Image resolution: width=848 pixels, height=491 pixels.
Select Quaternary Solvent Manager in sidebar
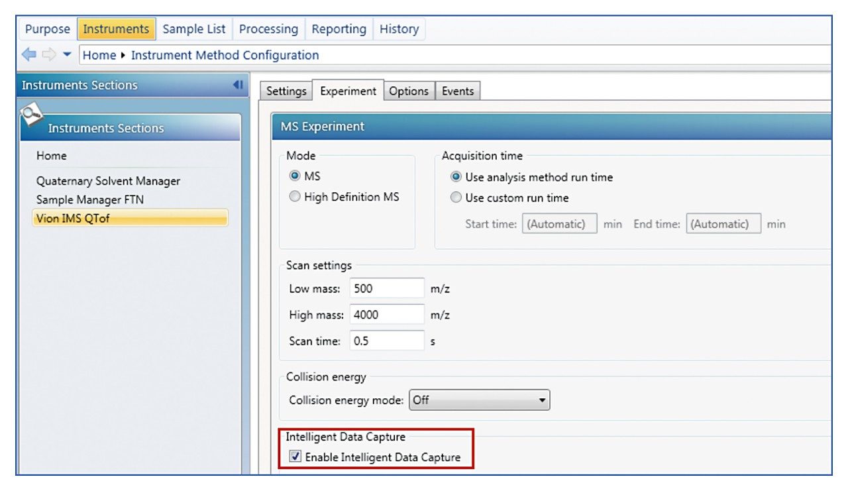108,181
